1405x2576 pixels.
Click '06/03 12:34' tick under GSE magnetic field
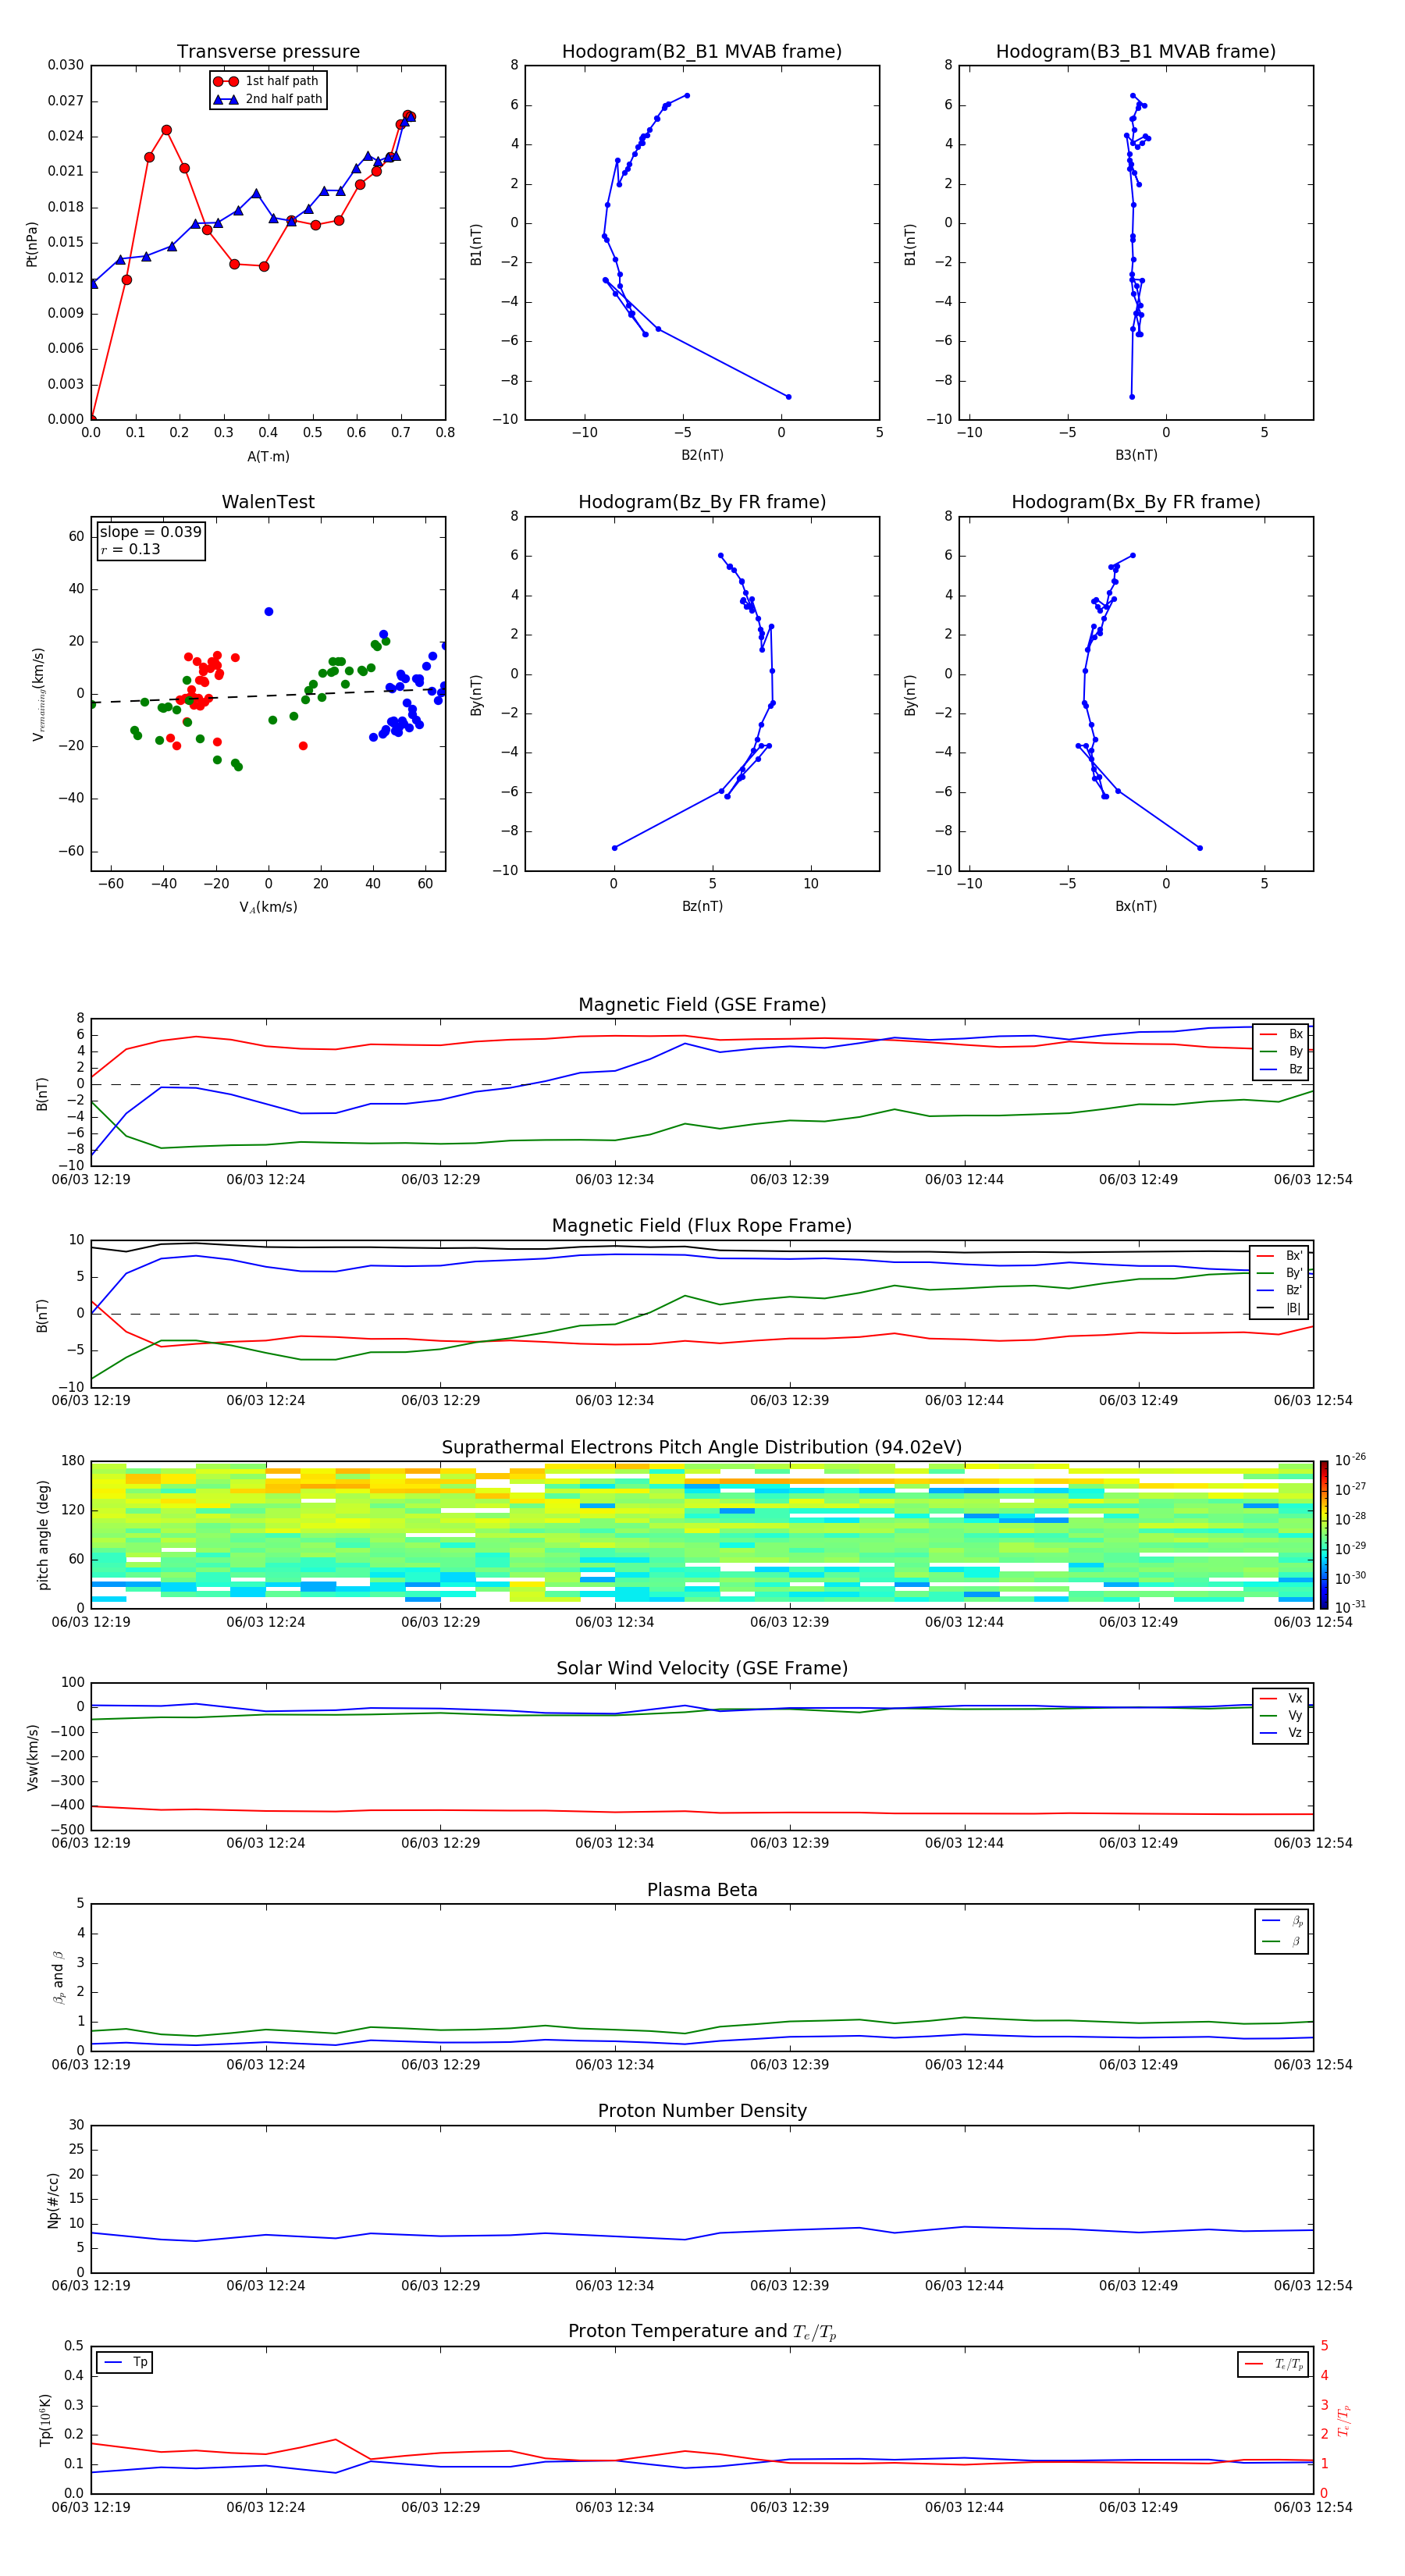point(614,1180)
